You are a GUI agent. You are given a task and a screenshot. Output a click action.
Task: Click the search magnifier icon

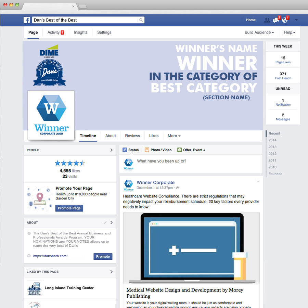click(x=141, y=20)
